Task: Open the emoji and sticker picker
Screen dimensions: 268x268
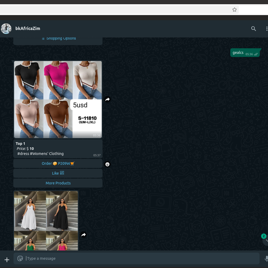Action: 20,258
